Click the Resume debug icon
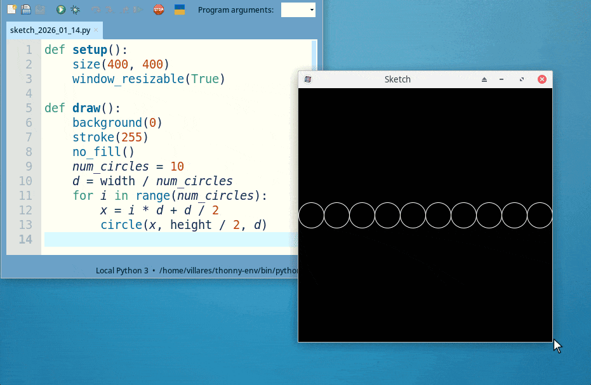 click(138, 10)
